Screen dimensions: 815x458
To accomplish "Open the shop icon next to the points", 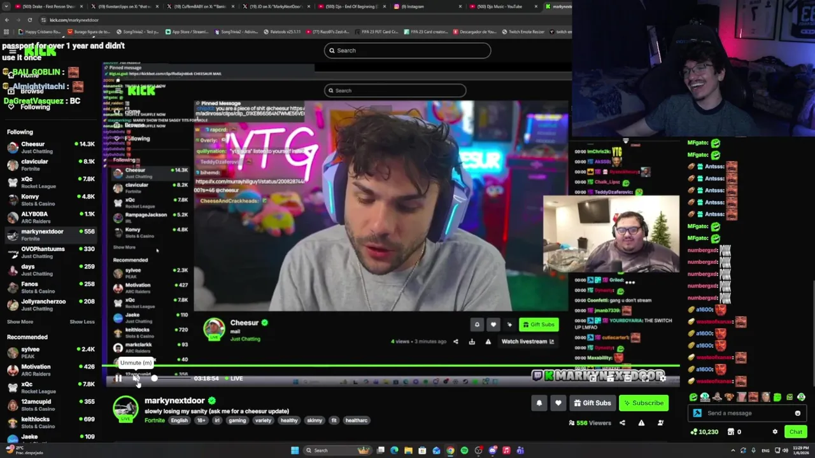I will click(x=732, y=432).
